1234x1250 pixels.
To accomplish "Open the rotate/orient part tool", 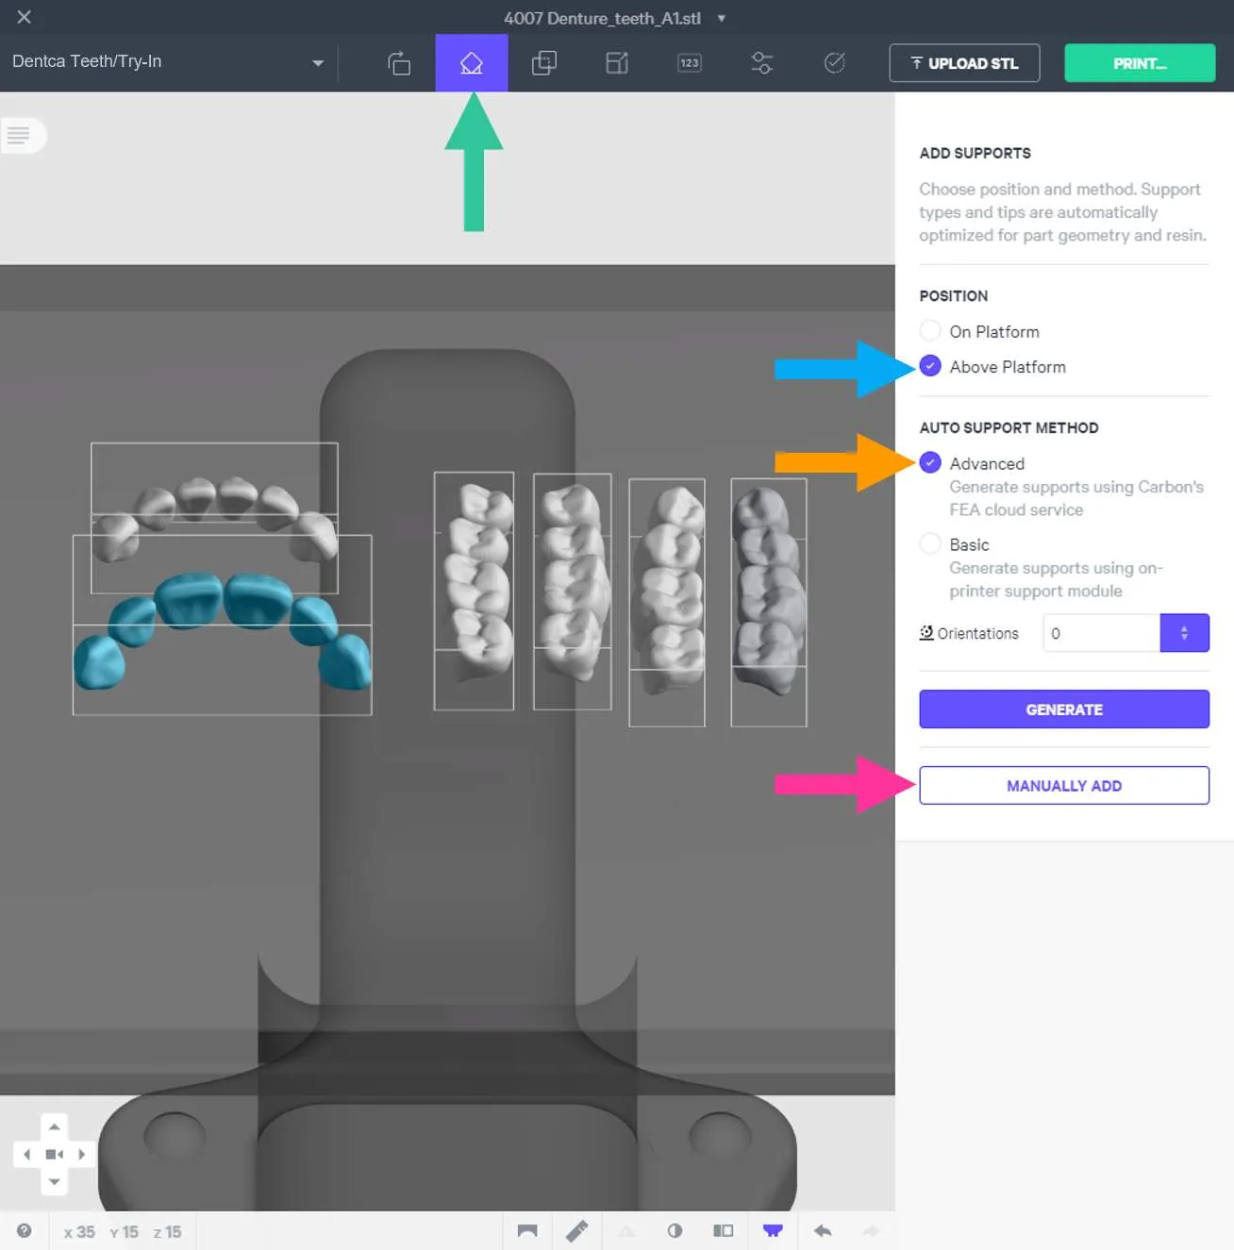I will point(399,63).
